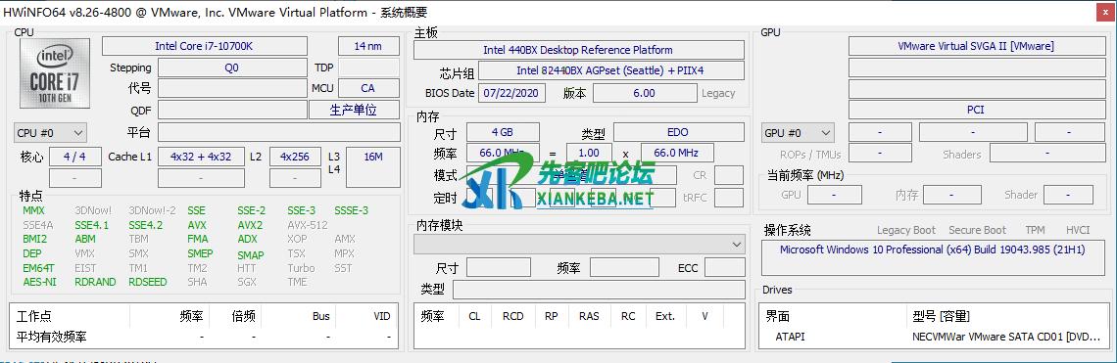Click the Shaders label in GPU panel
Screen dimensions: 1117x363
(x=962, y=155)
